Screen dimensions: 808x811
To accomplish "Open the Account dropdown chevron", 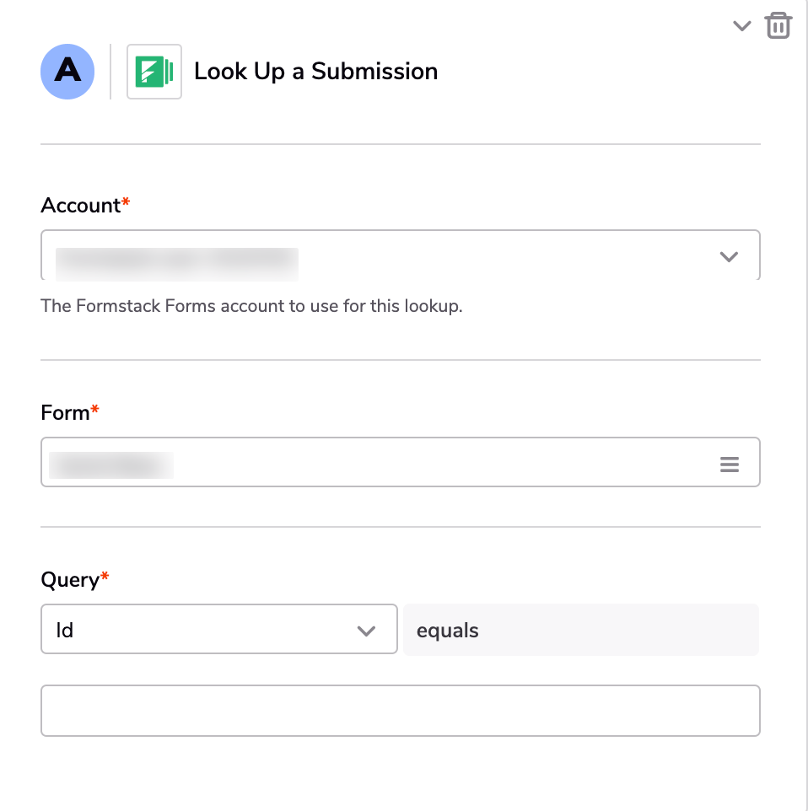I will pos(729,256).
